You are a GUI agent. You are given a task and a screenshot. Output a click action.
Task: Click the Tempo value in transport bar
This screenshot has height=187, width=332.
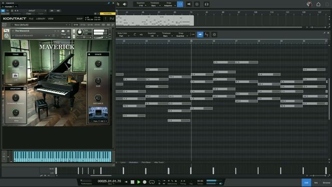point(200,181)
